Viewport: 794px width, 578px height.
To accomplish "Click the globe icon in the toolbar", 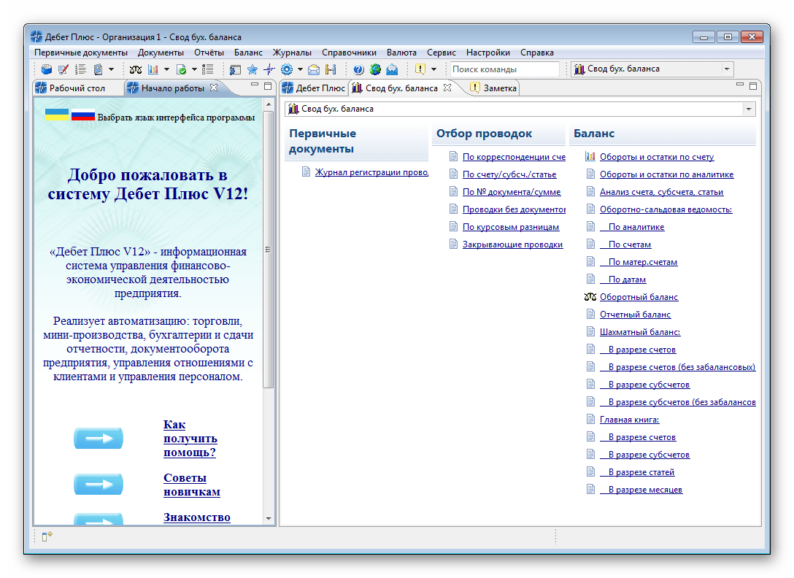I will (375, 69).
